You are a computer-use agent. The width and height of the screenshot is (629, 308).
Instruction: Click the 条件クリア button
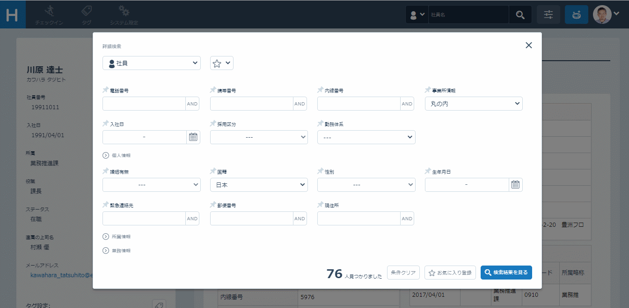(403, 273)
